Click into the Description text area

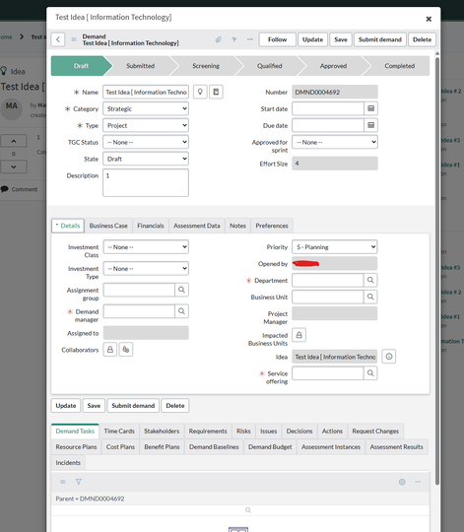(x=146, y=183)
